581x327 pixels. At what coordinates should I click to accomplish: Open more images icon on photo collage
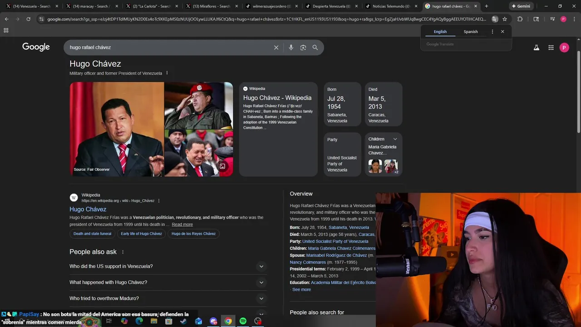click(x=222, y=166)
